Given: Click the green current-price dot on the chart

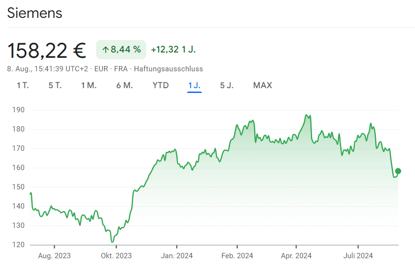Looking at the screenshot, I should (398, 171).
